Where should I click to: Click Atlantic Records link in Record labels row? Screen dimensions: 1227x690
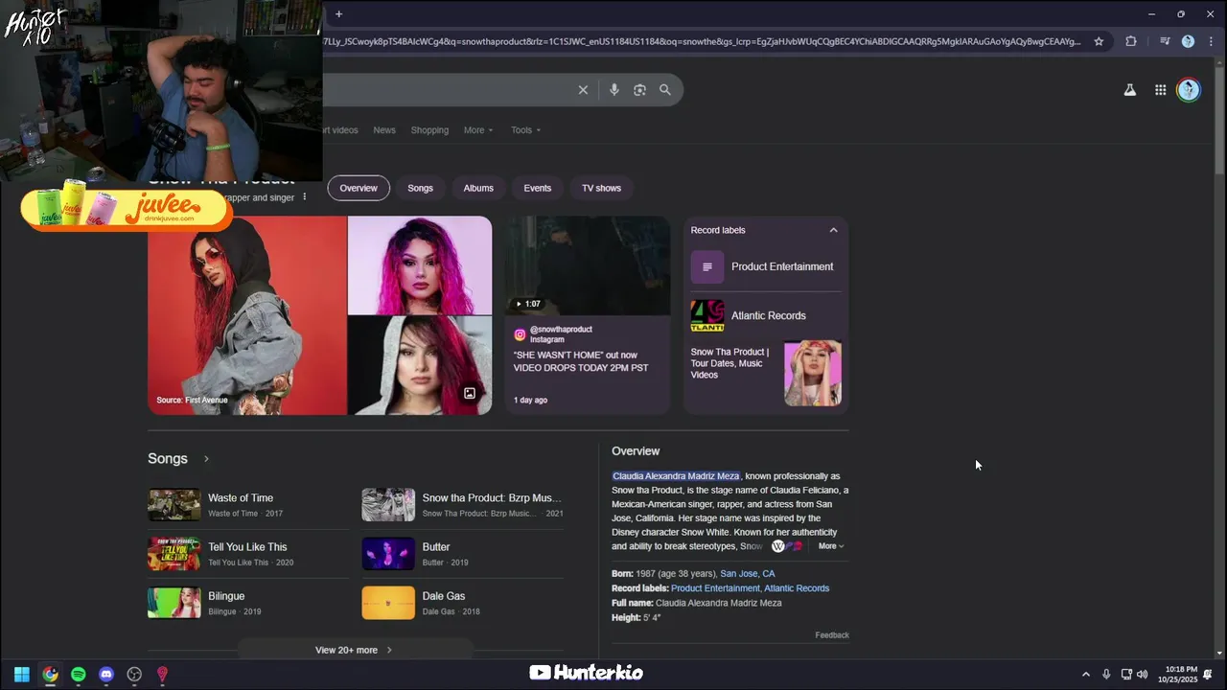tap(797, 588)
